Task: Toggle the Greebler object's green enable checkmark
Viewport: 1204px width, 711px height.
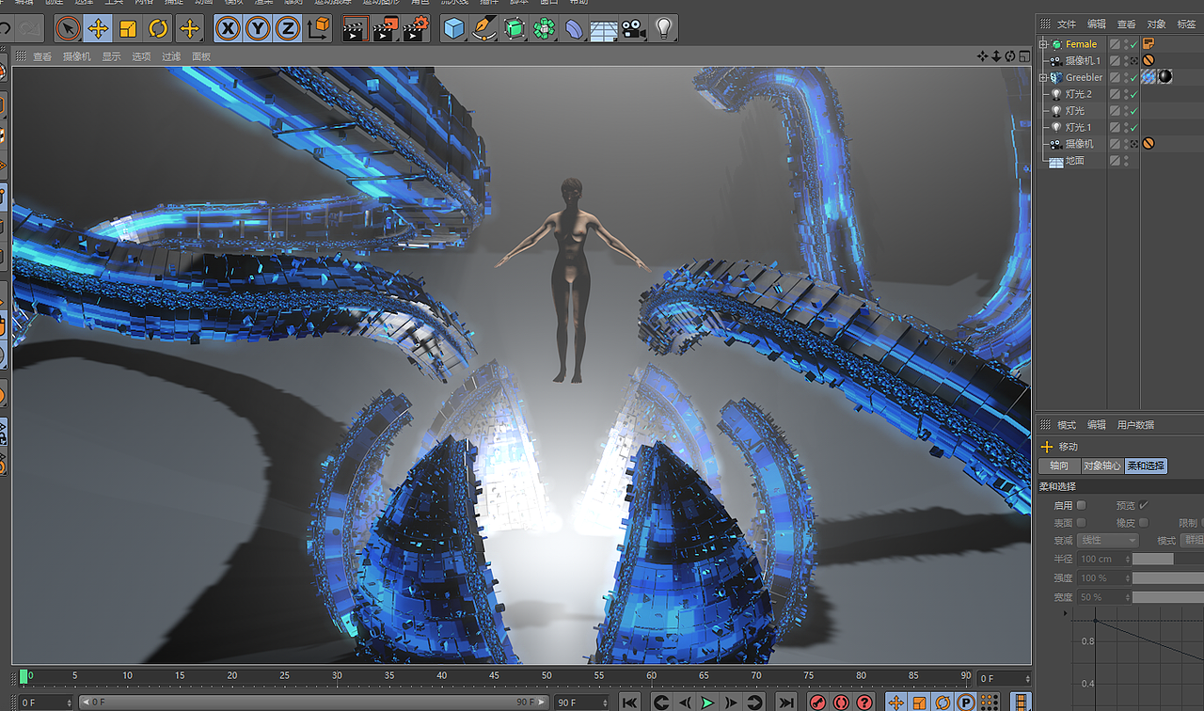Action: coord(1134,78)
